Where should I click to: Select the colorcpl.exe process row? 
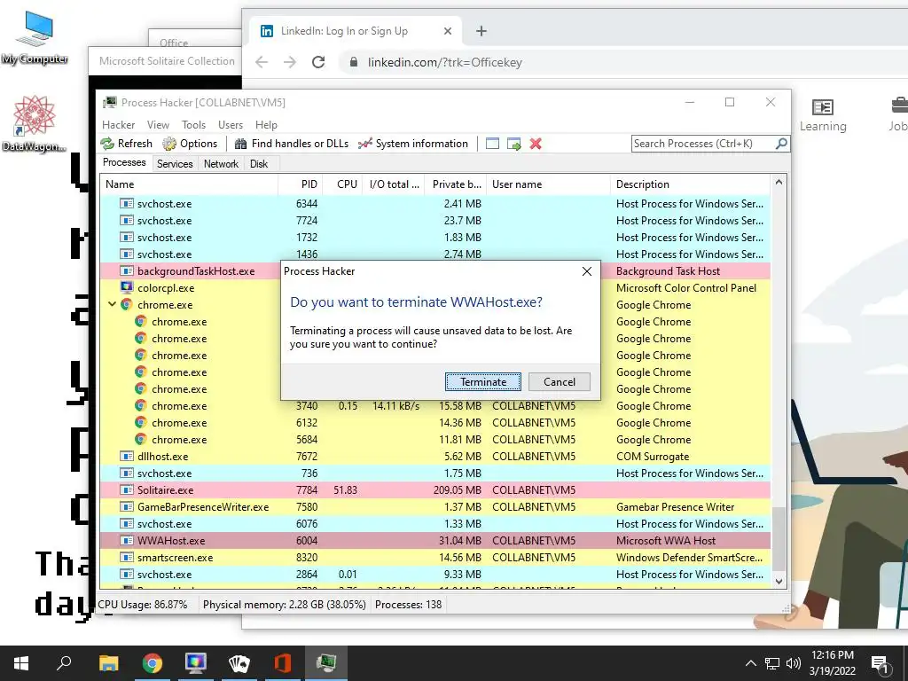click(x=434, y=288)
